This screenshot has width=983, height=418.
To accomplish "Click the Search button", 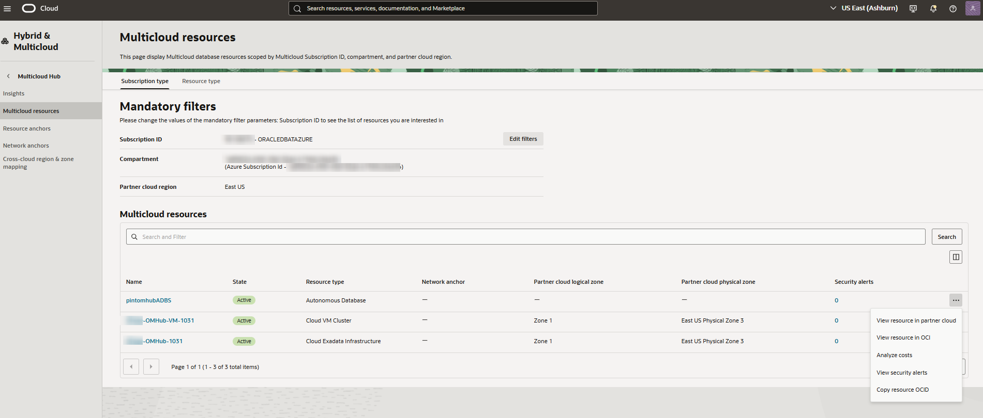I will pyautogui.click(x=947, y=237).
